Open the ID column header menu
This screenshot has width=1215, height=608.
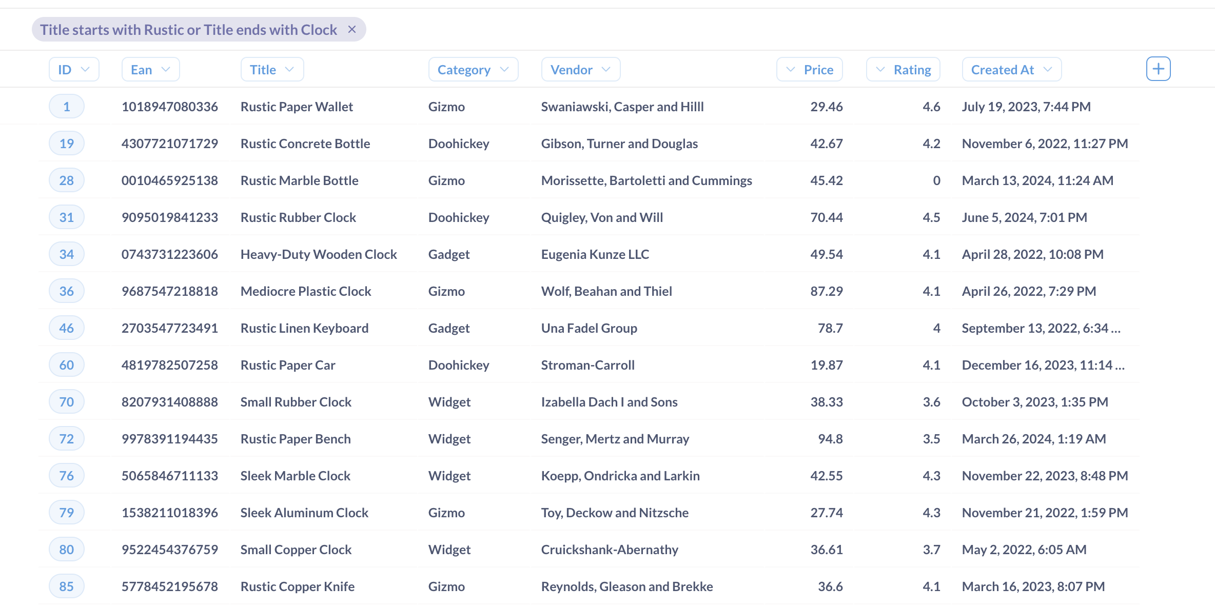(x=86, y=69)
